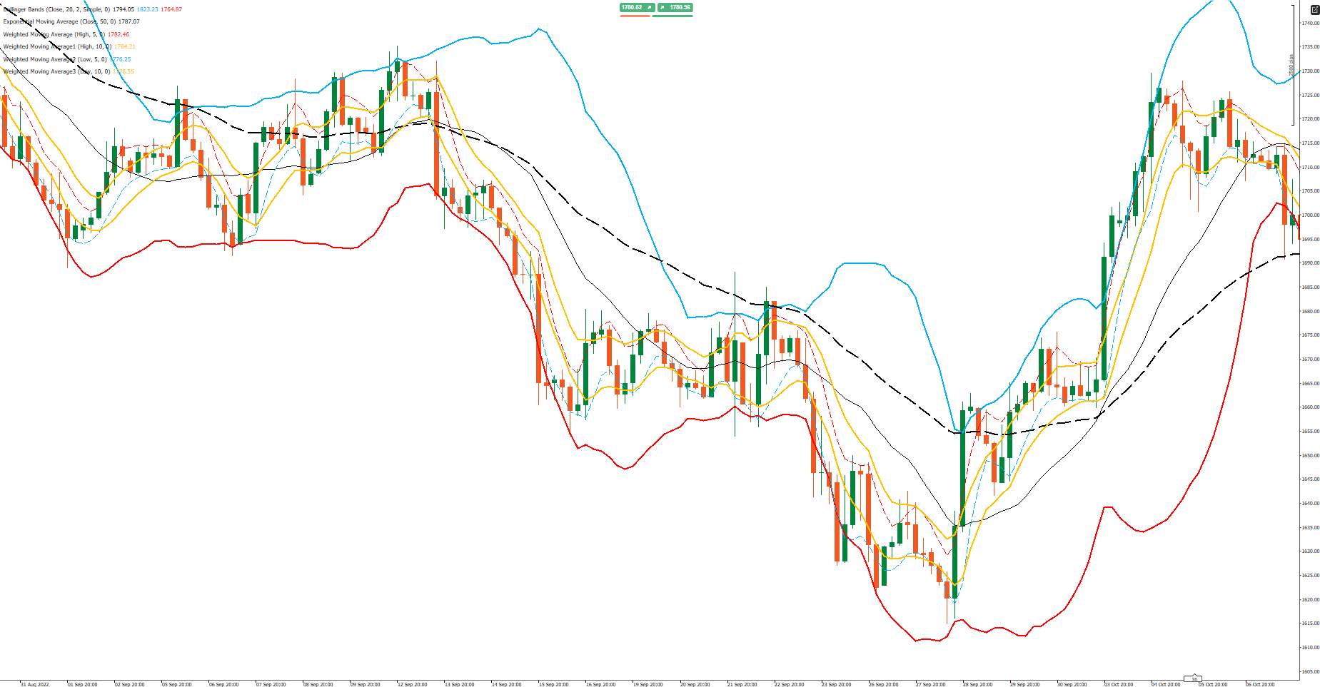This screenshot has width=1320, height=687.
Task: Click the 21 Sep 20:00 time axis label
Action: pyautogui.click(x=742, y=684)
